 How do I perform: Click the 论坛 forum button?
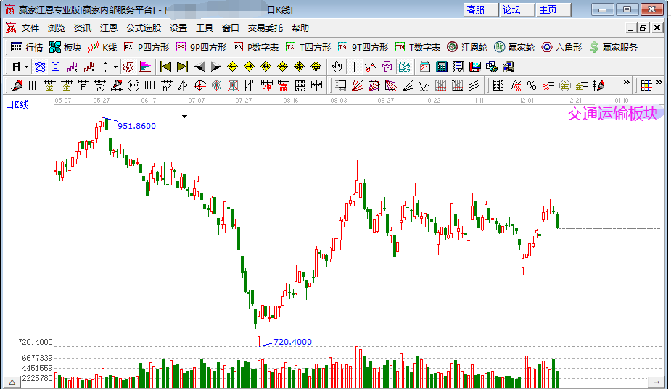pyautogui.click(x=517, y=10)
